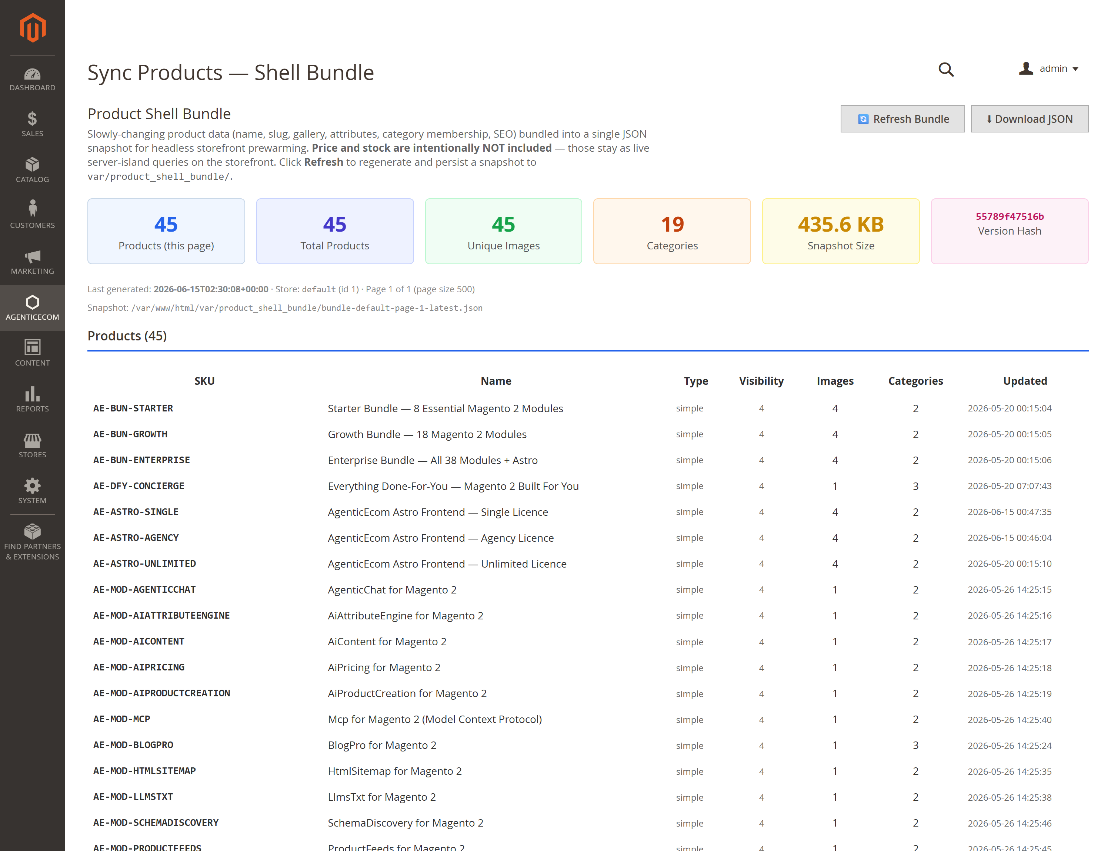Click the Type column header
The image size is (1111, 851).
coord(696,381)
